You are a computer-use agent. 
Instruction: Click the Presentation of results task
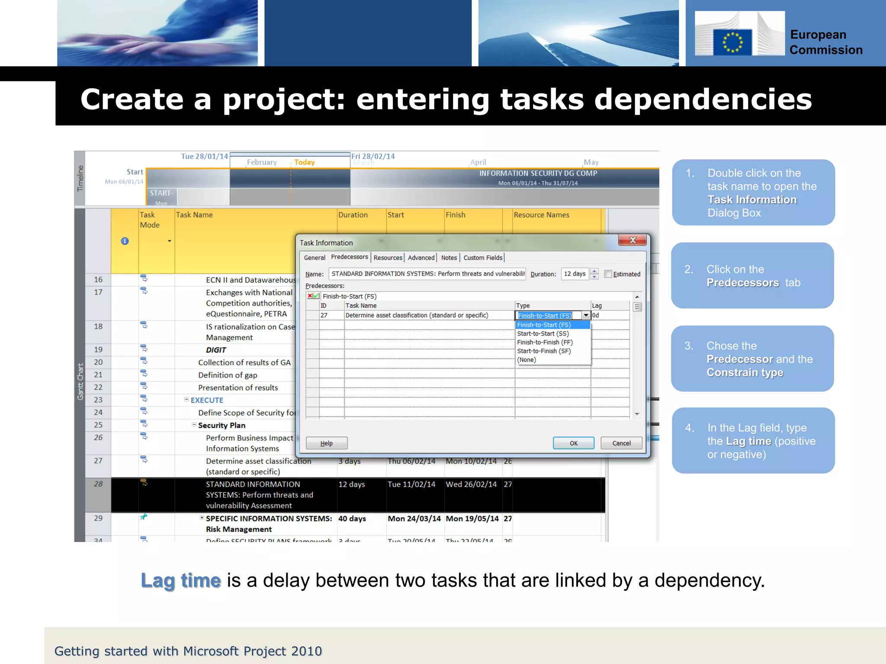(238, 388)
